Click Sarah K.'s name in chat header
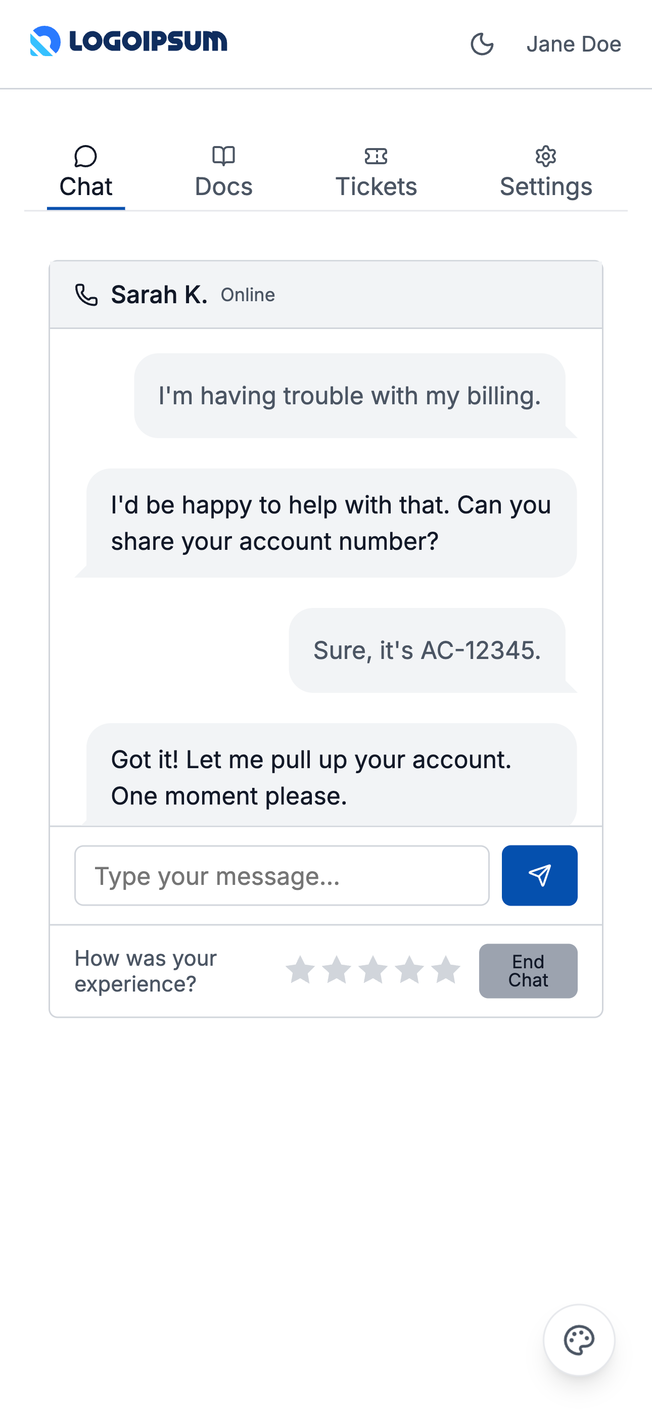The width and height of the screenshot is (652, 1413). click(159, 295)
